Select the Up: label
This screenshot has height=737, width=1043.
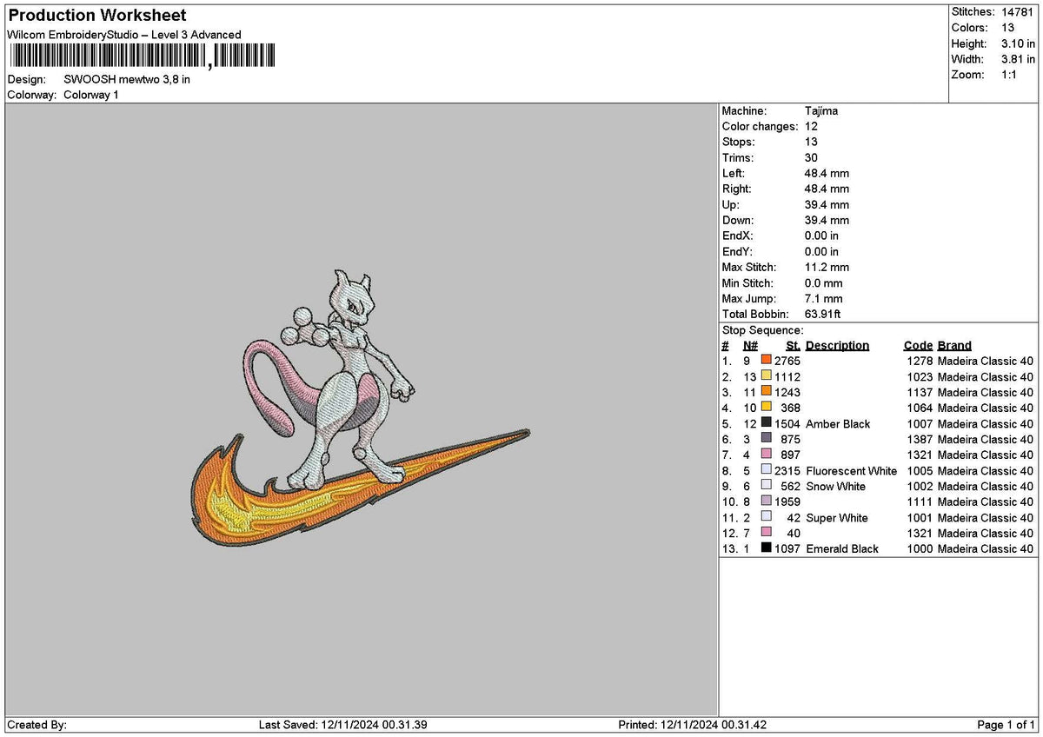(731, 205)
